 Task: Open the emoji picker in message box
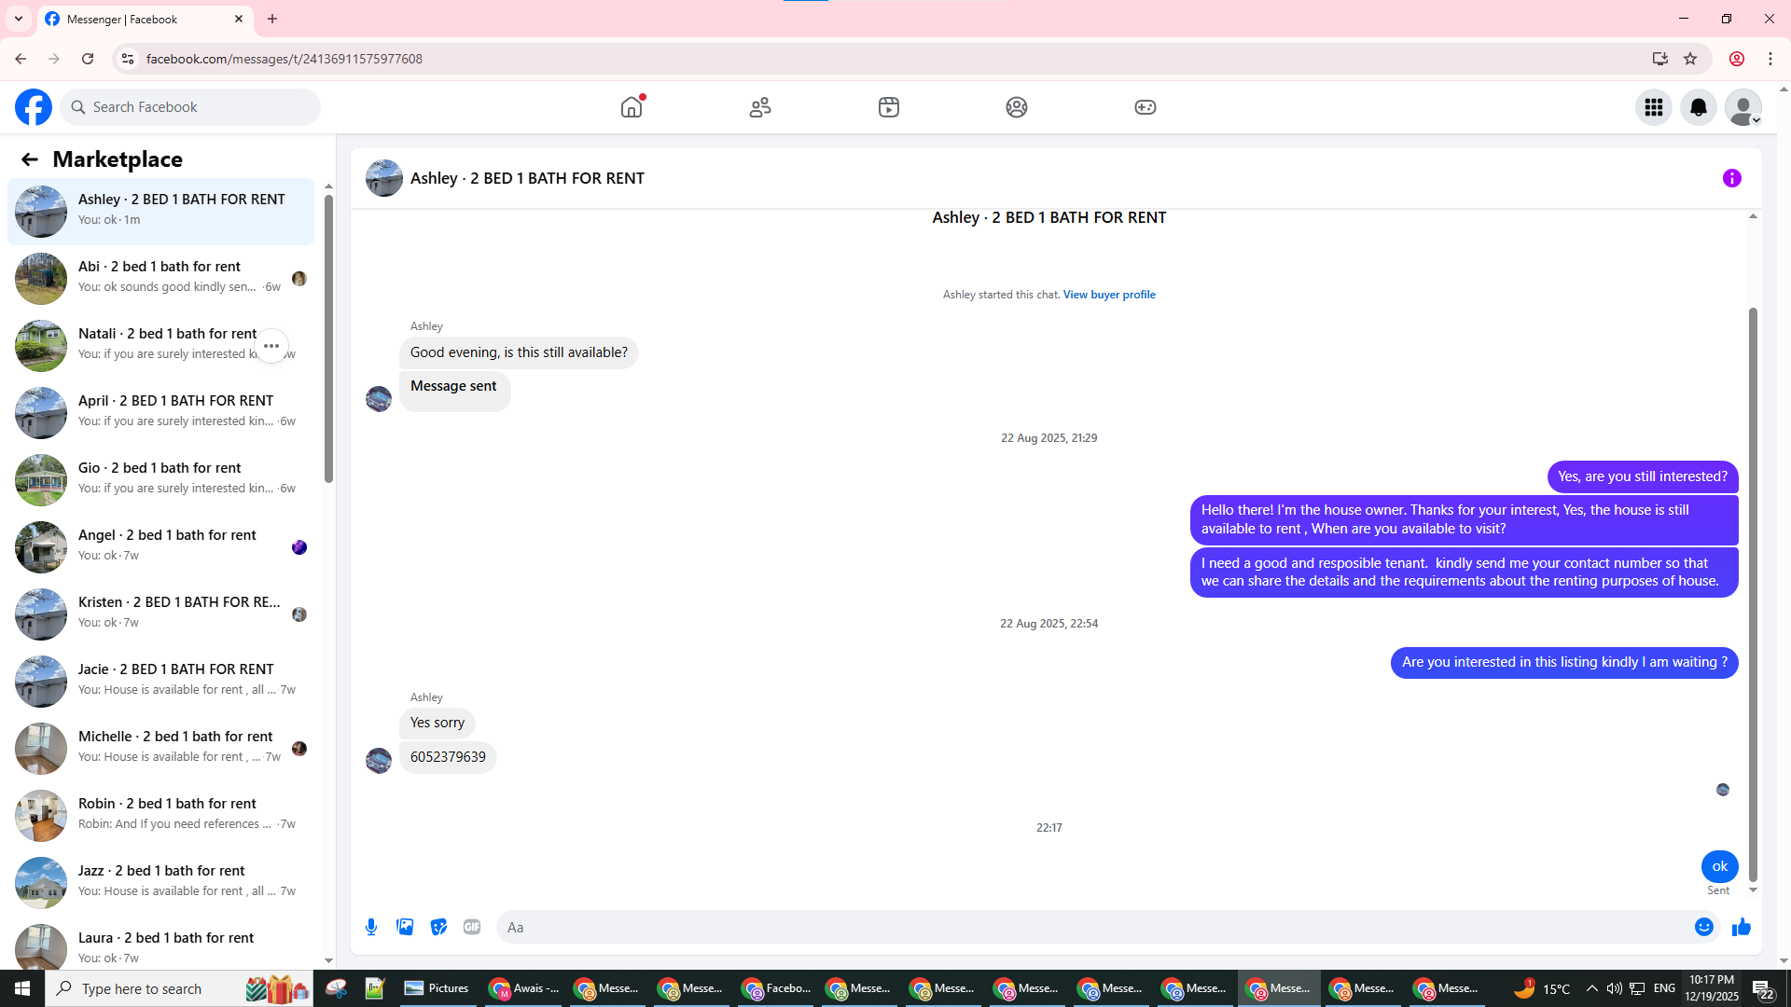1703,927
